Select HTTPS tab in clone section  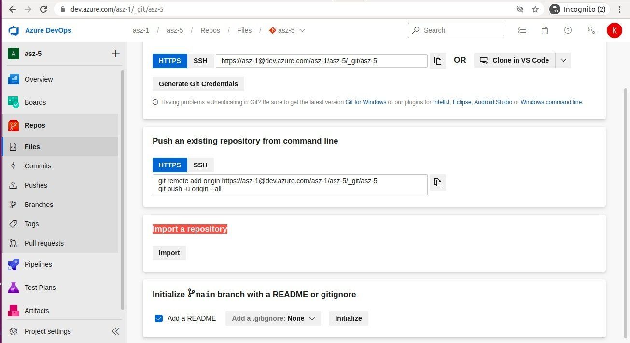(170, 61)
